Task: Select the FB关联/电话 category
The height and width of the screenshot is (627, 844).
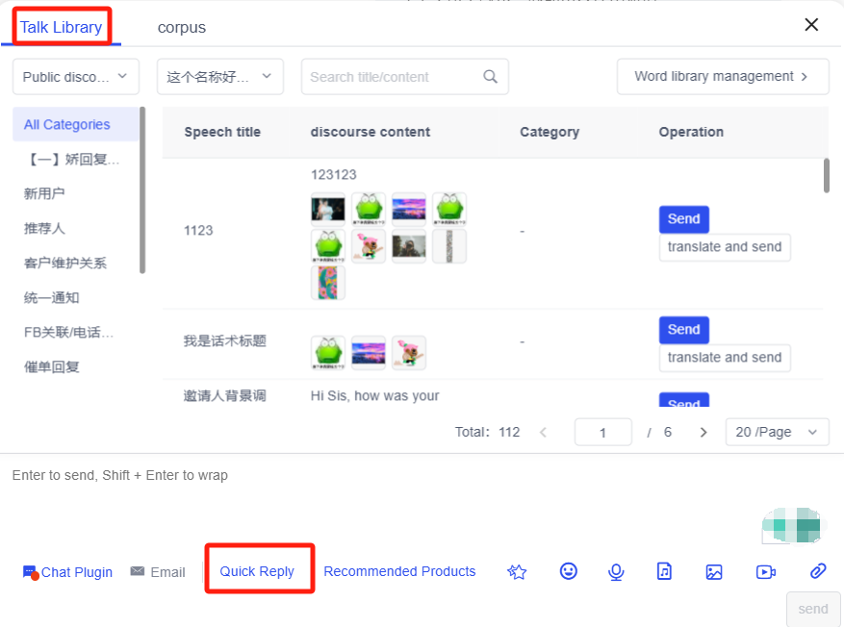Action: click(68, 333)
